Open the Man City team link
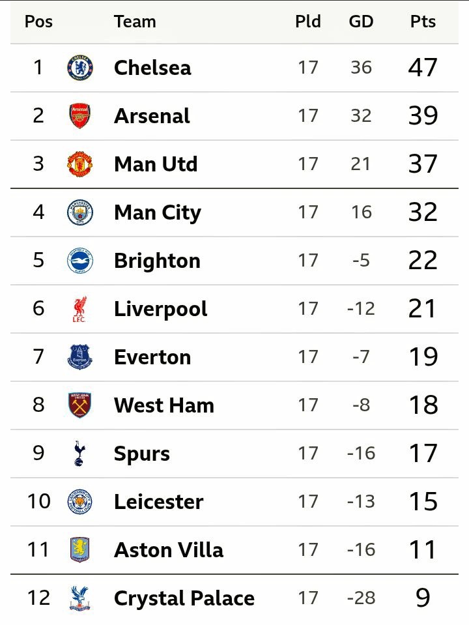 tap(158, 212)
